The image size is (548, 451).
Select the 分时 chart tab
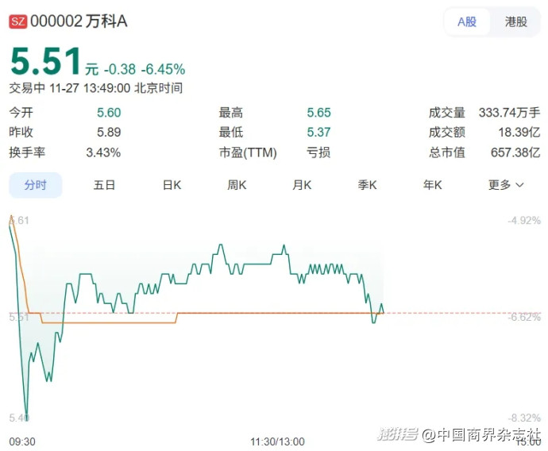point(36,185)
